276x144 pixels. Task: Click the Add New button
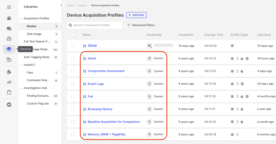click(136, 15)
